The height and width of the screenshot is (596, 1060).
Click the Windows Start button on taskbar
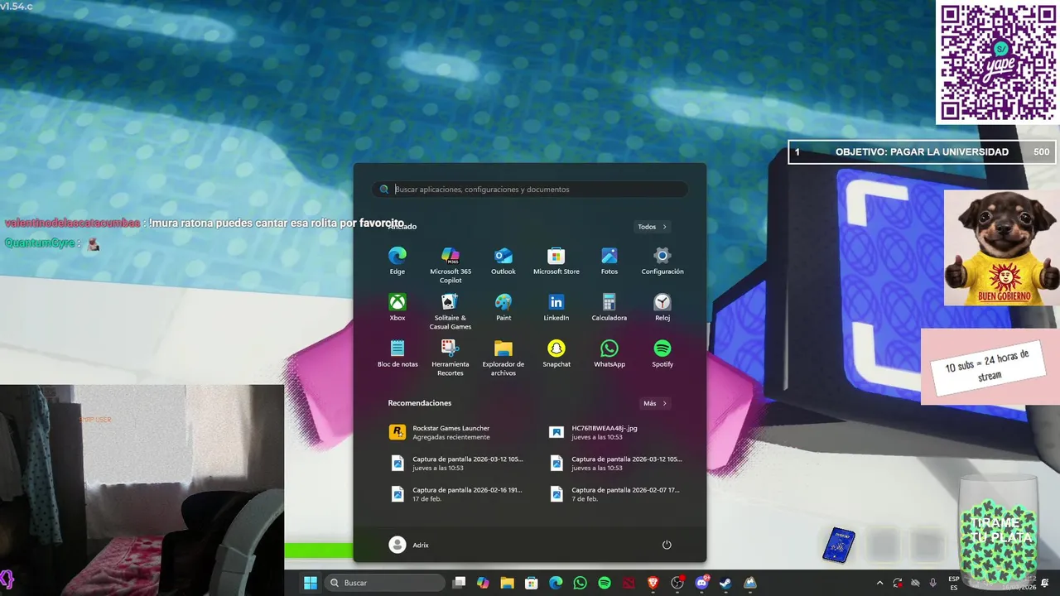pyautogui.click(x=310, y=583)
